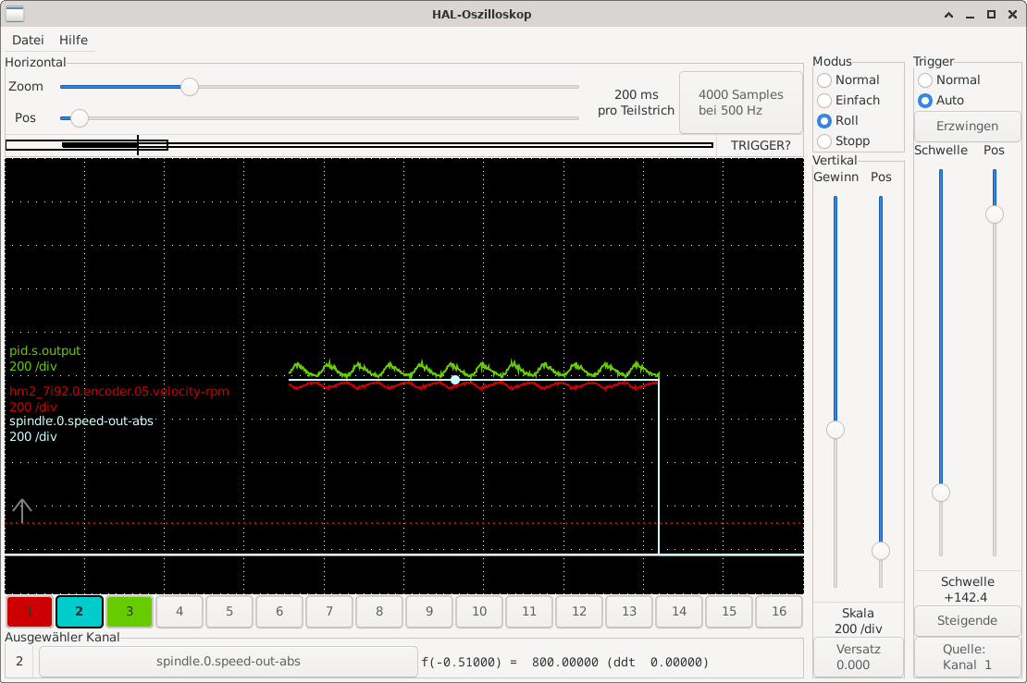Viewport: 1027px width, 683px height.
Task: Select channel 15 button
Action: [729, 611]
